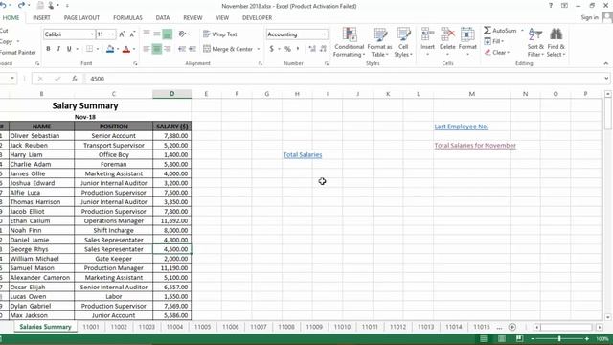Click the Increase Font Size icon
The image size is (613, 345).
[x=122, y=34]
